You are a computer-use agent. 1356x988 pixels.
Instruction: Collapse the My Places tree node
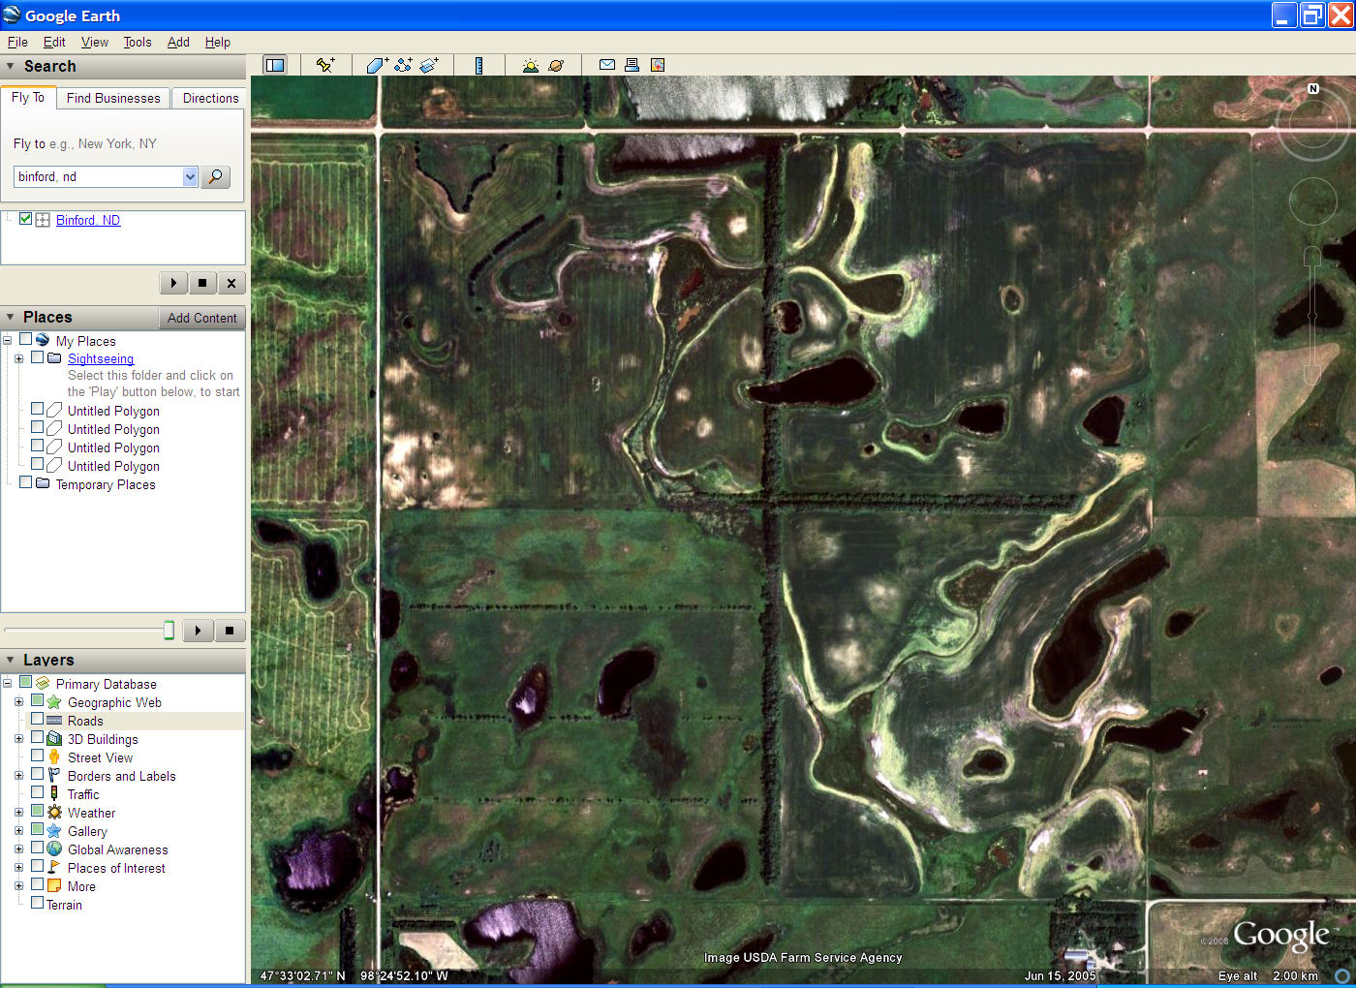pyautogui.click(x=7, y=340)
